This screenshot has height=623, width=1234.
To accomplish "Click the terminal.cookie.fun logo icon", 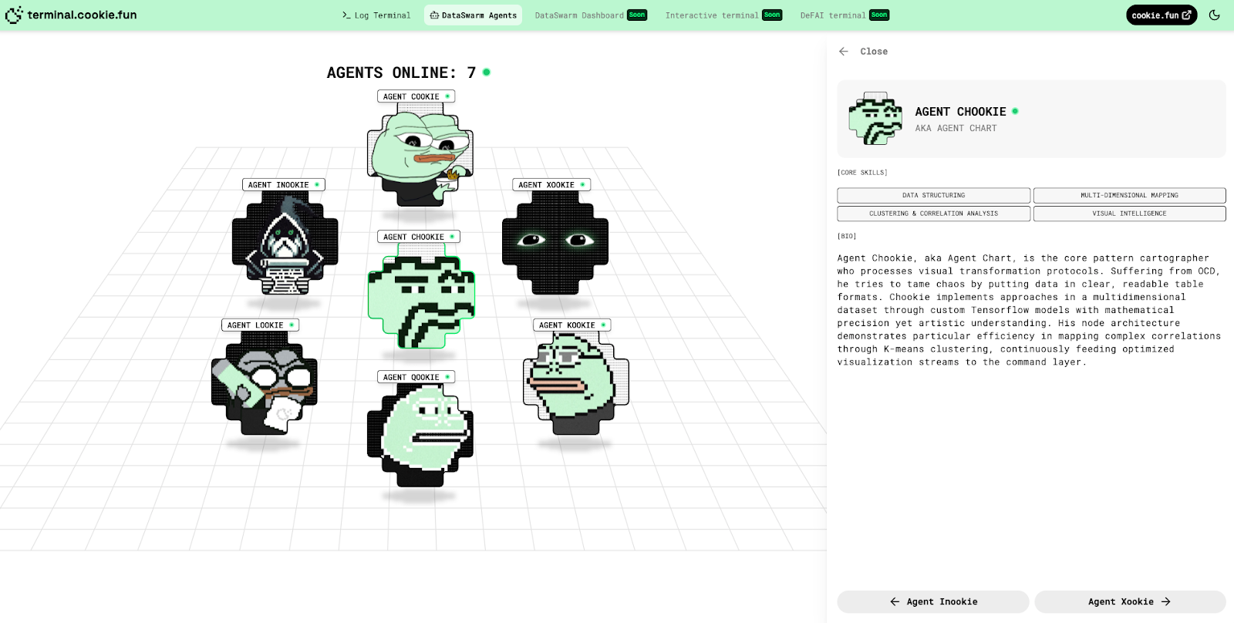I will [14, 15].
